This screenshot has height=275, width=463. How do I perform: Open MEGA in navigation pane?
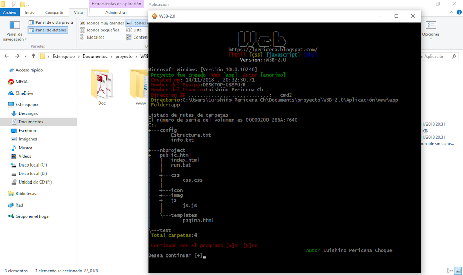click(17, 82)
